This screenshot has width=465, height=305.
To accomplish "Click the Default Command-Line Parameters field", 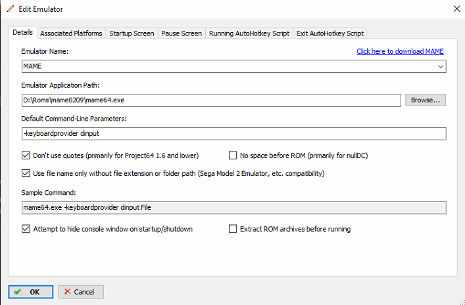I will [x=233, y=134].
